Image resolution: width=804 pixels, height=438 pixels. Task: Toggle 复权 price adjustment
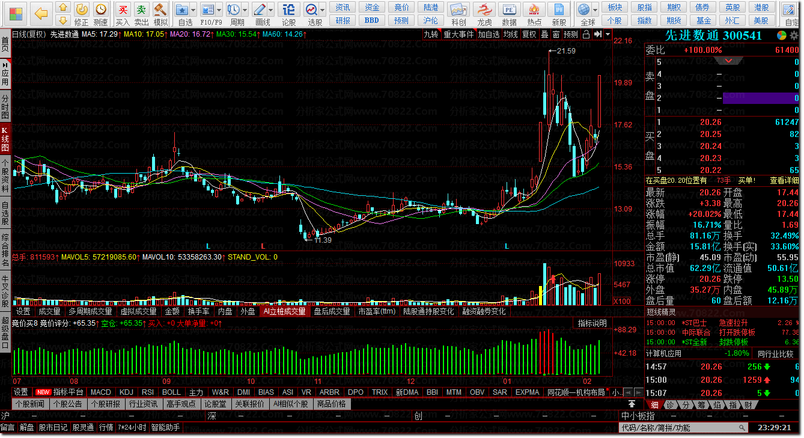[x=529, y=34]
